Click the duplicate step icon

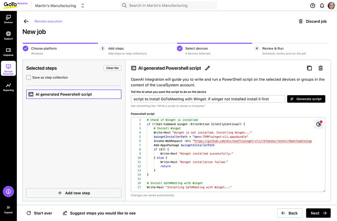click(309, 68)
